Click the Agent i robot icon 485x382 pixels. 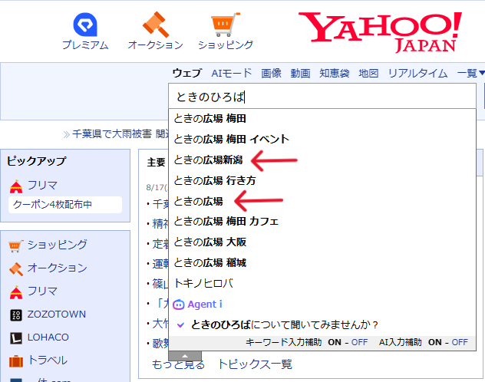pyautogui.click(x=179, y=305)
